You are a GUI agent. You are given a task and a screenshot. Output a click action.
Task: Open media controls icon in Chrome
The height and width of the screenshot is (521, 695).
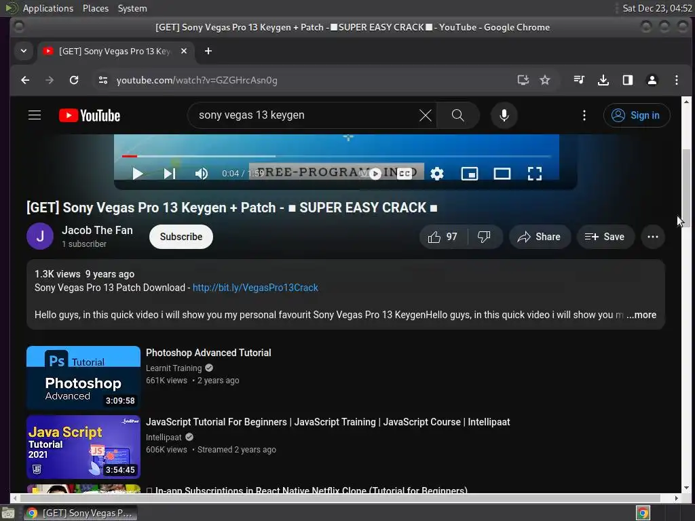579,80
